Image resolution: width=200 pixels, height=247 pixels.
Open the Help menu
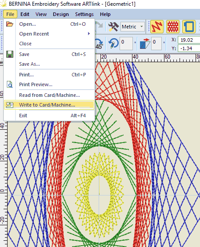105,14
